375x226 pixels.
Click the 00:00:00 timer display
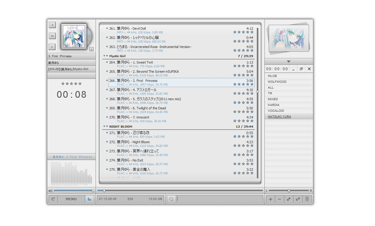click(x=277, y=69)
